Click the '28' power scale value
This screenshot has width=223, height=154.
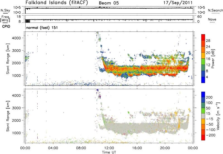point(208,41)
